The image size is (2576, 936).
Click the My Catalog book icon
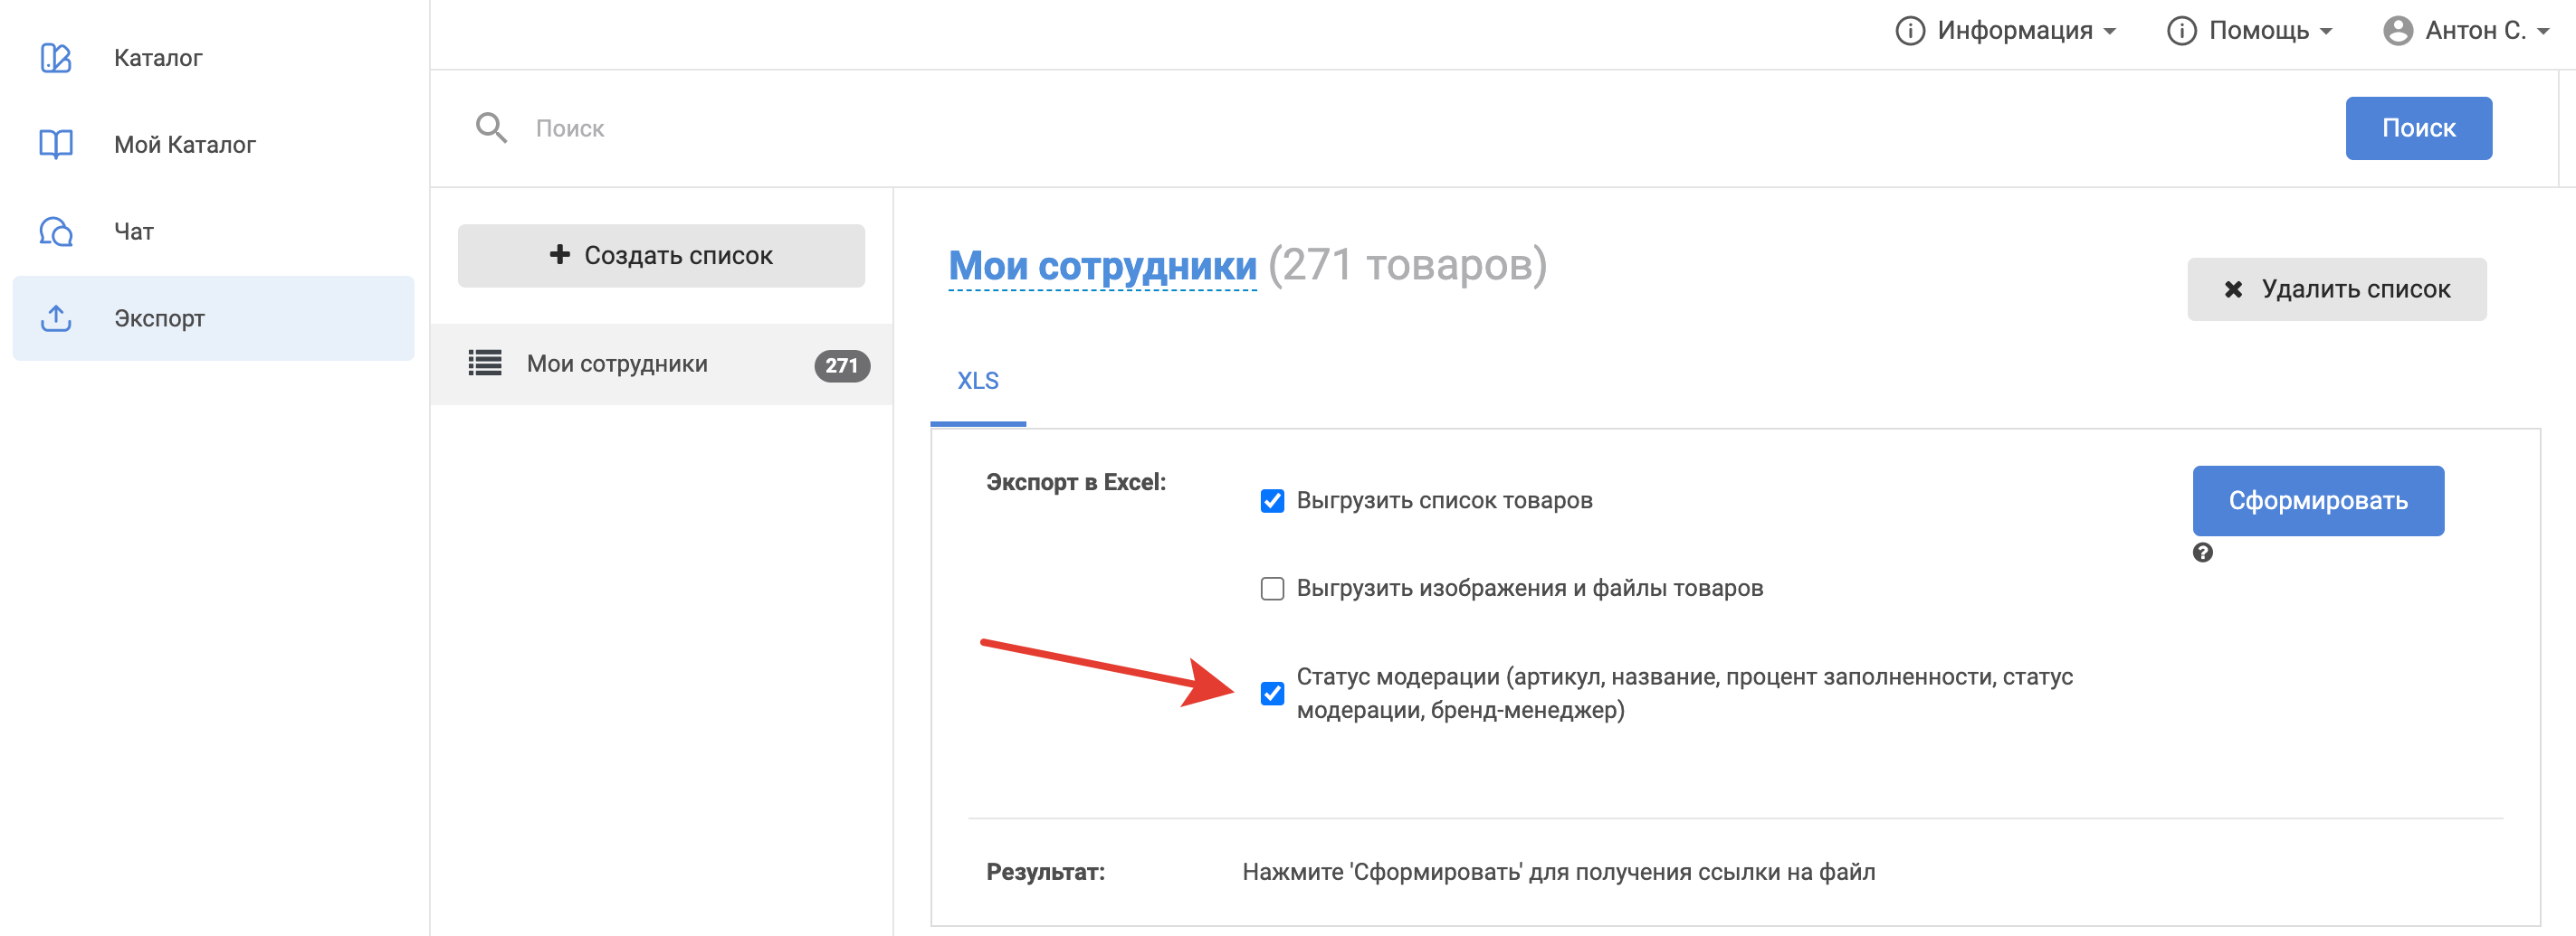(x=56, y=145)
